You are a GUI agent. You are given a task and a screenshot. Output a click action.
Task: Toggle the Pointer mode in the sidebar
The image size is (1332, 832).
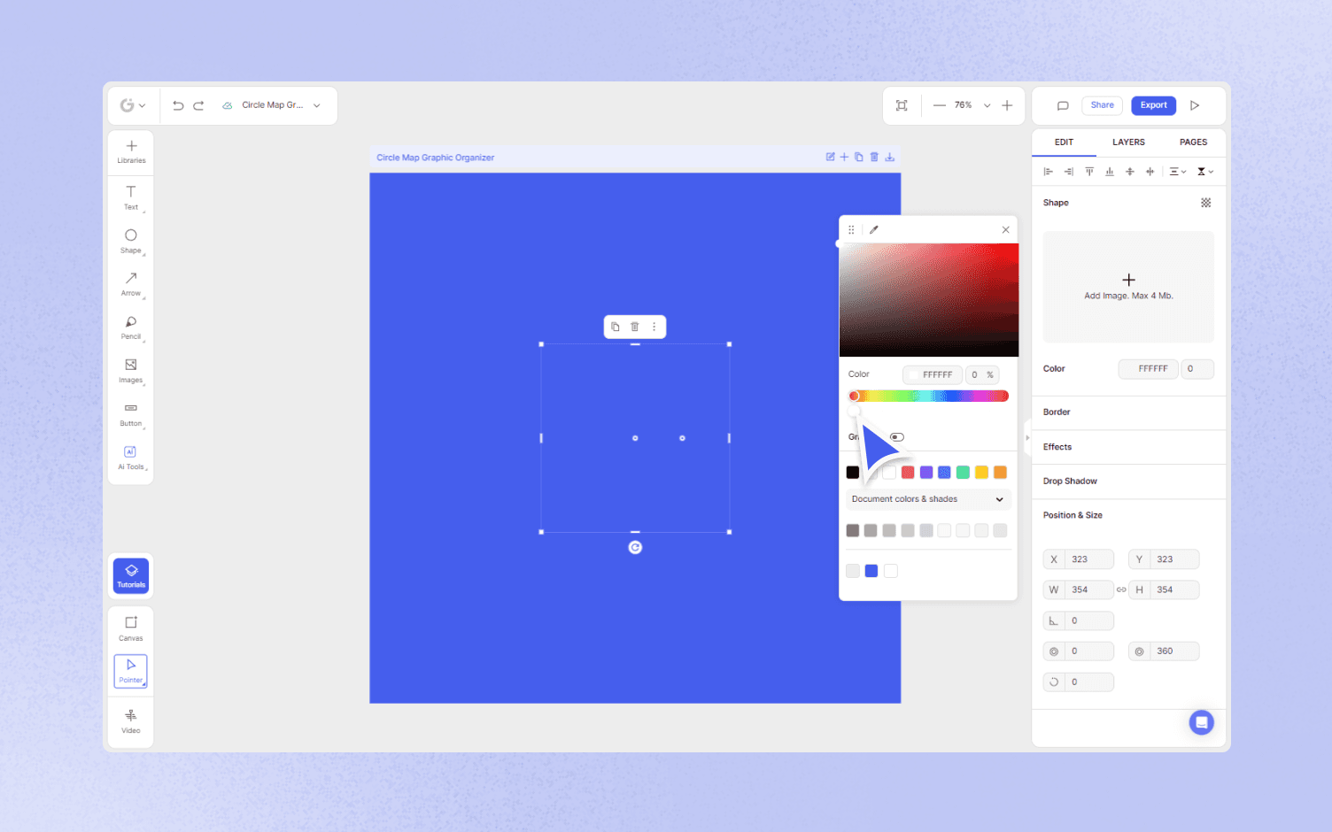(130, 672)
